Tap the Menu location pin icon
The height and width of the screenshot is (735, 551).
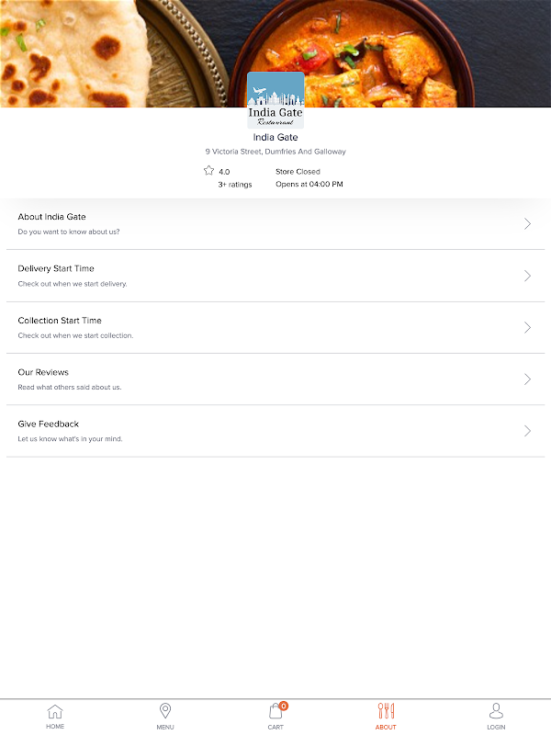(x=165, y=710)
